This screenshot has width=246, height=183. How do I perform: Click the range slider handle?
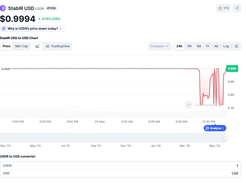click(225, 137)
